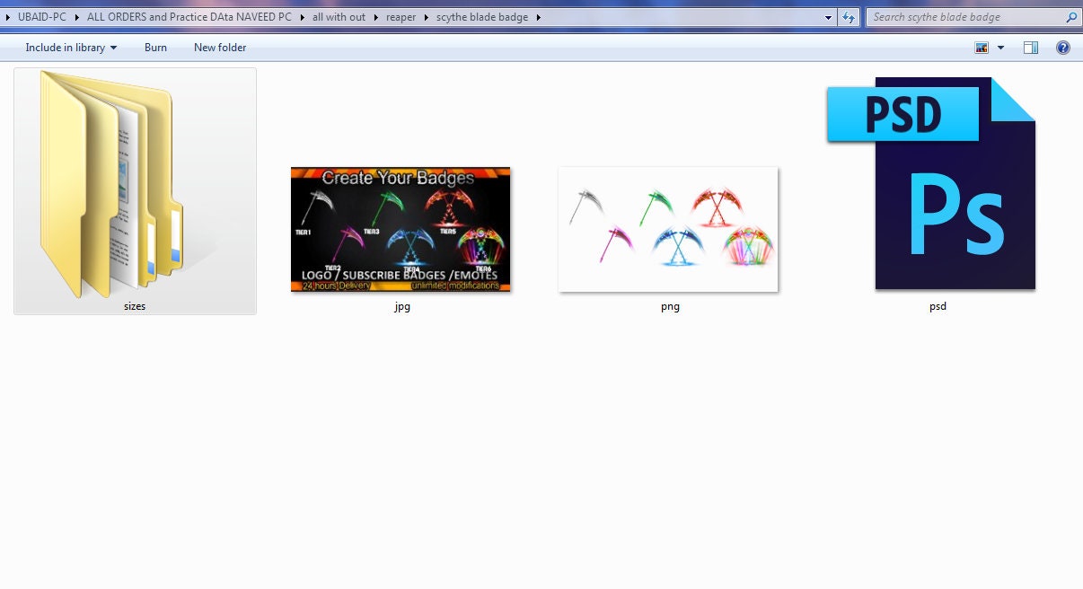This screenshot has height=589, width=1083.
Task: Click the New folder button
Action: (220, 48)
